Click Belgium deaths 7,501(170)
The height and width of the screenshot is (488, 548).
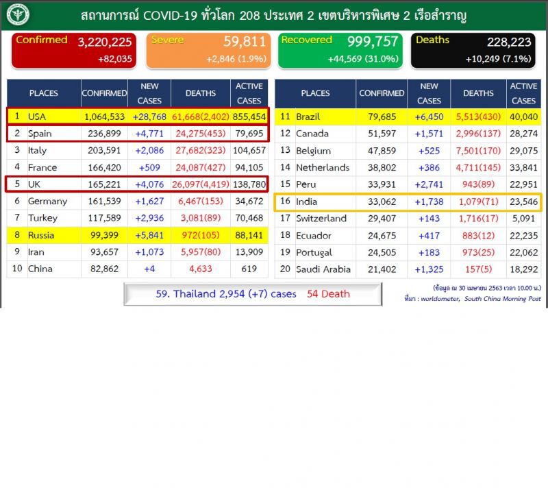point(478,151)
